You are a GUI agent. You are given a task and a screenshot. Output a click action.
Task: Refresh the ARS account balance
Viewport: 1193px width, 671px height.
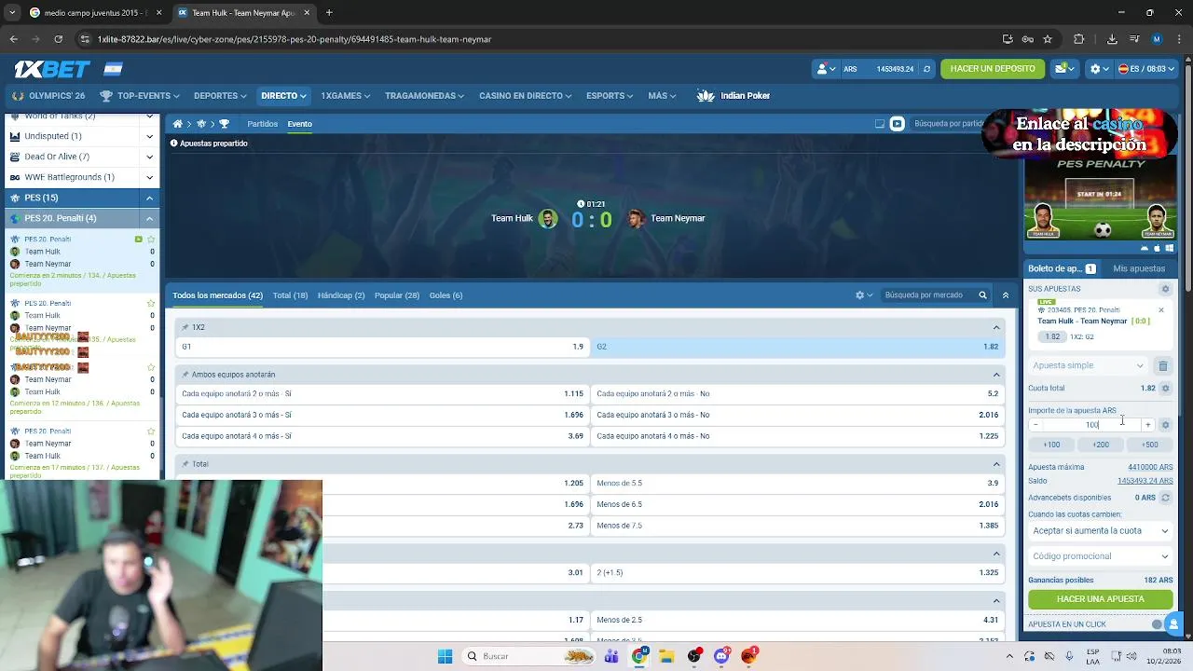click(926, 69)
